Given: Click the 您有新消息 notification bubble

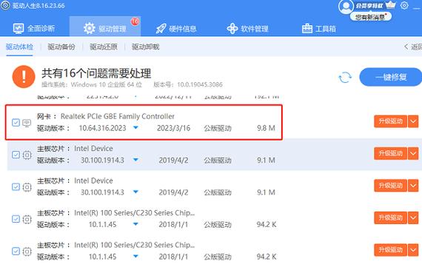Looking at the screenshot, I should click(371, 17).
